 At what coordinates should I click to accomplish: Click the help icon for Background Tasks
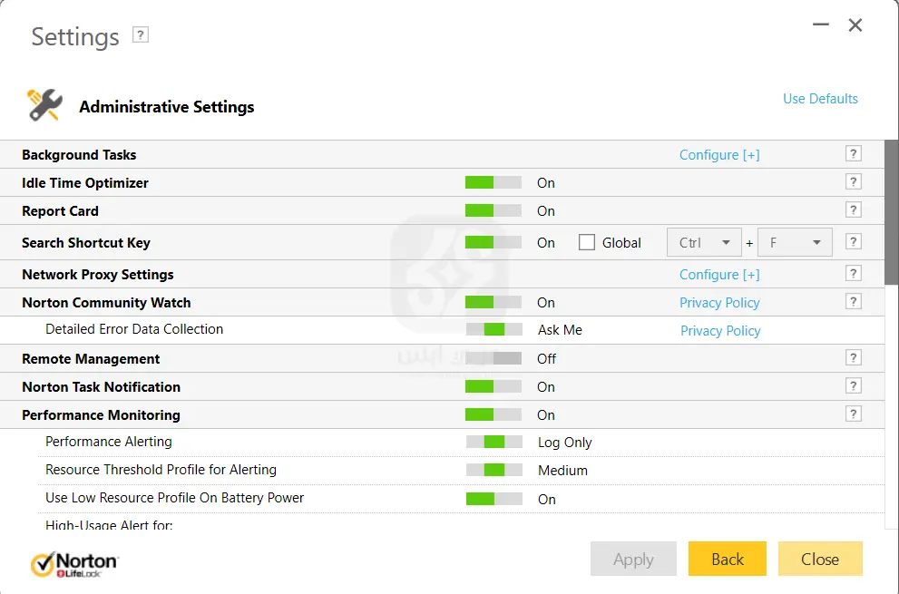point(853,153)
